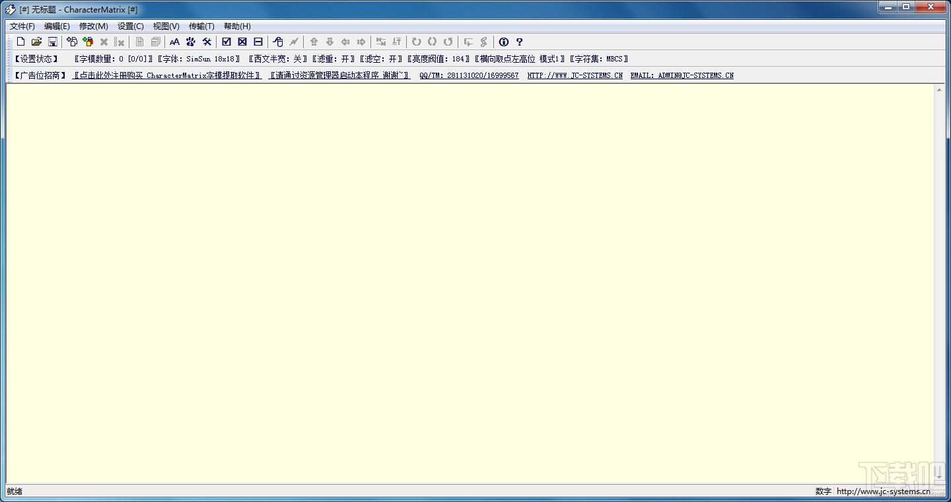The width and height of the screenshot is (951, 502).
Task: Open the About info circle icon
Action: pyautogui.click(x=504, y=42)
